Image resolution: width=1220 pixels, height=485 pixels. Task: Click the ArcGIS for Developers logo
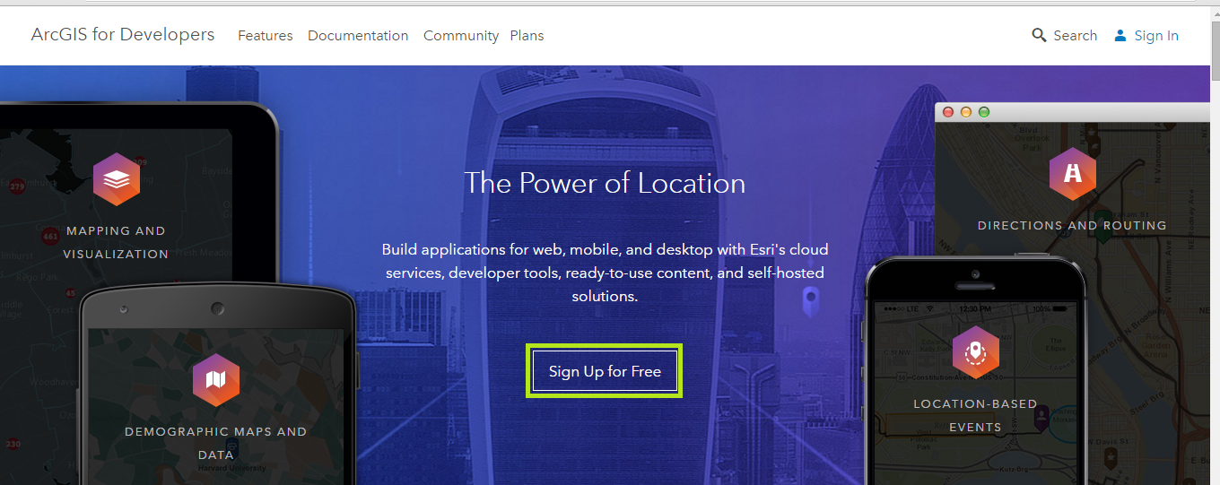pyautogui.click(x=123, y=35)
